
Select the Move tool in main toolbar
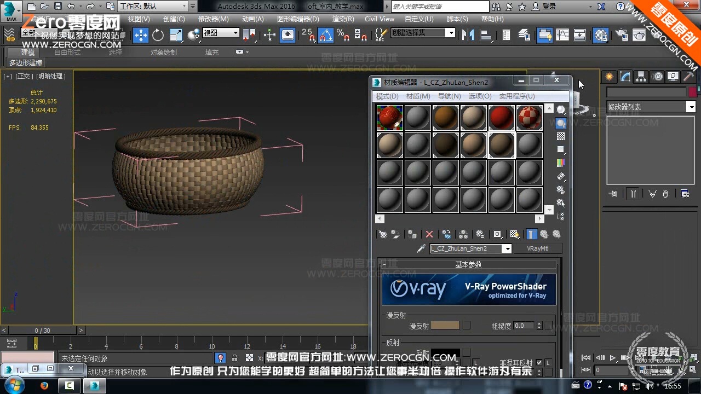coord(141,35)
